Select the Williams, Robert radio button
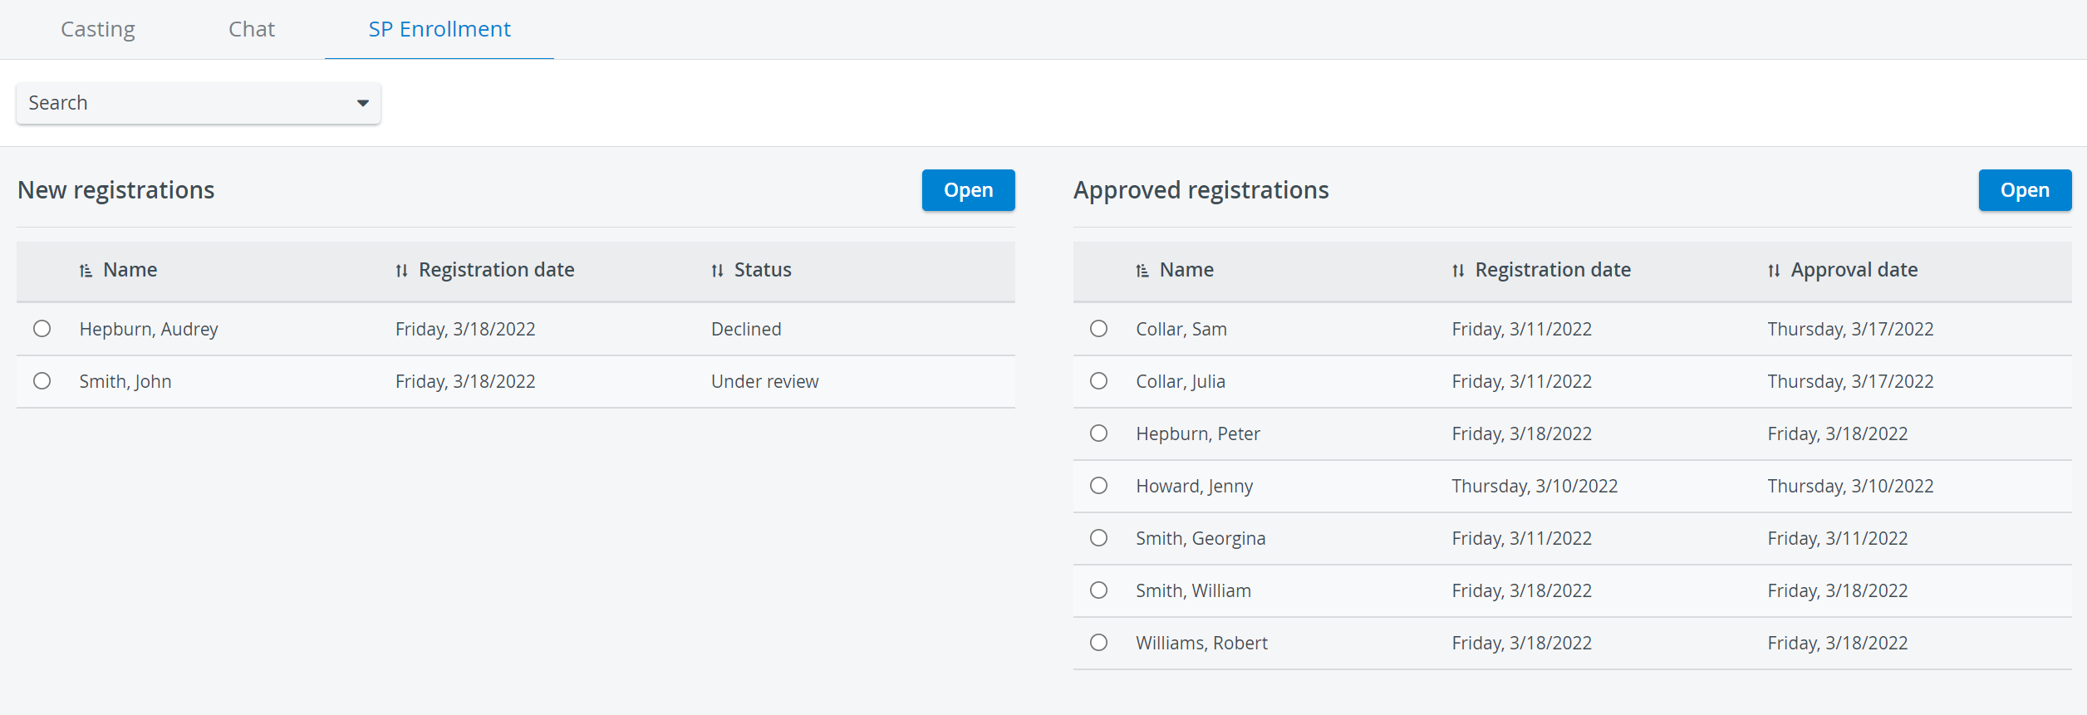 click(1099, 643)
